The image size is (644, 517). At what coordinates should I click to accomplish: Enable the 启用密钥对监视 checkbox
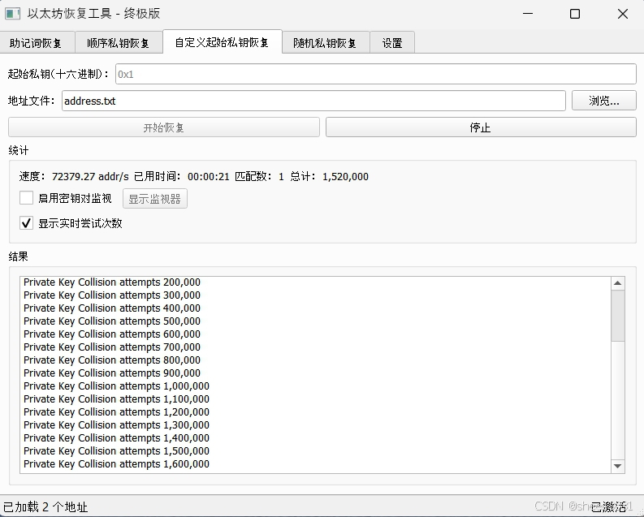click(x=26, y=198)
